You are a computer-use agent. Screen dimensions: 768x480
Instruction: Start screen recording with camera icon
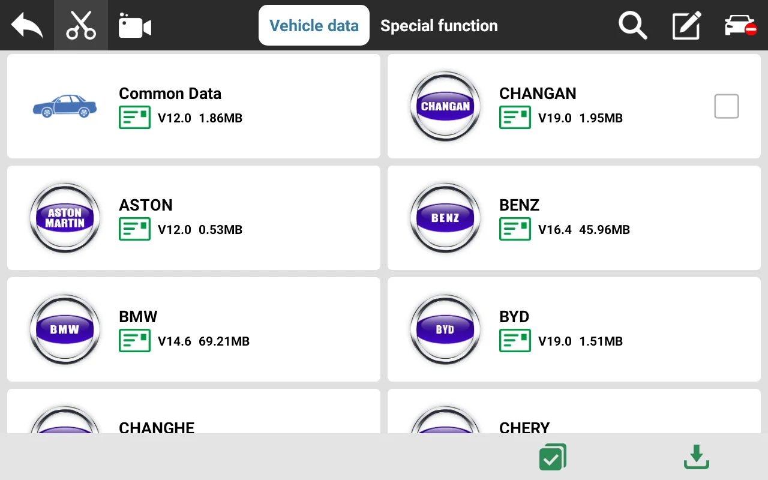coord(134,26)
